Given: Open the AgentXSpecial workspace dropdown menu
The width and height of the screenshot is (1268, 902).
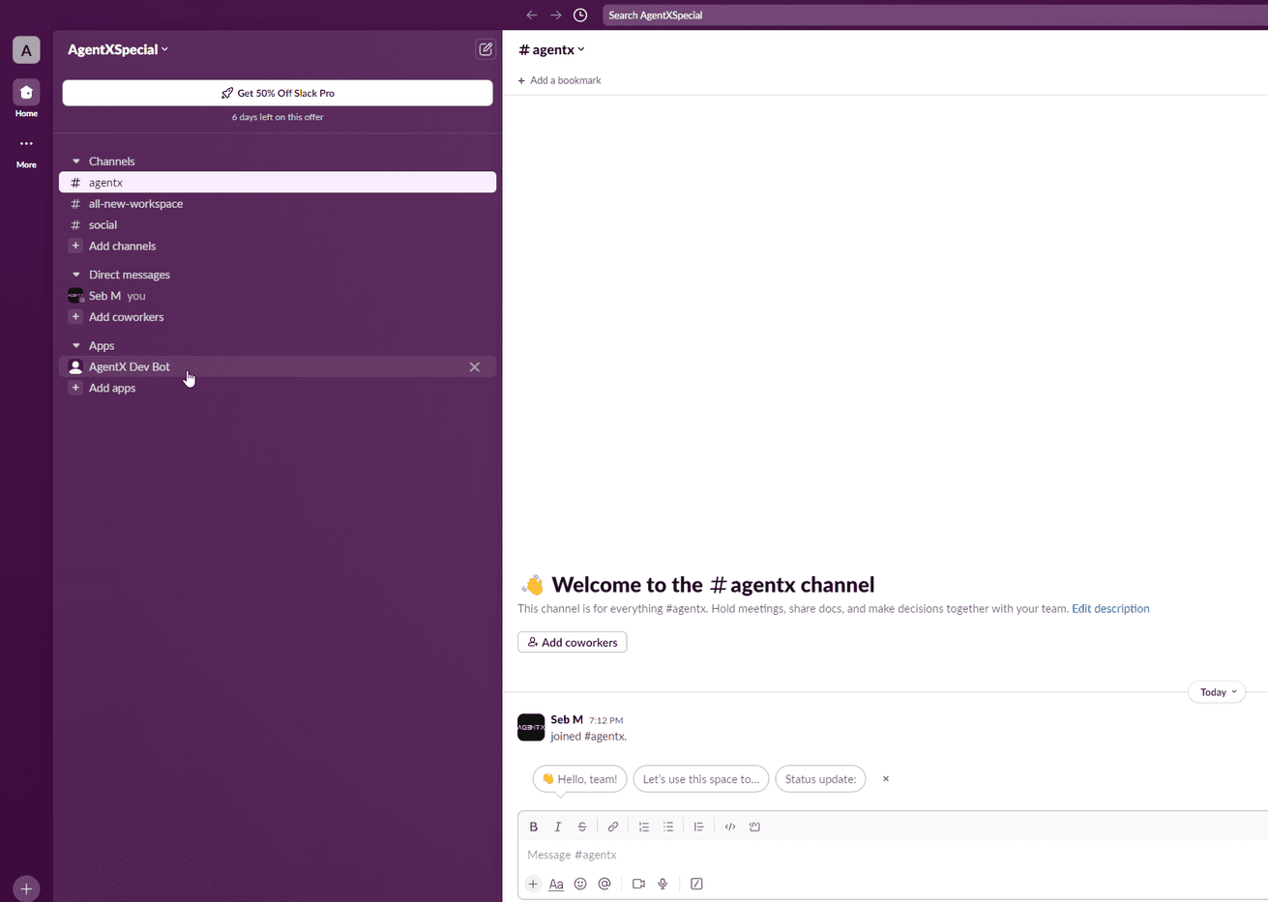Looking at the screenshot, I should pyautogui.click(x=118, y=49).
